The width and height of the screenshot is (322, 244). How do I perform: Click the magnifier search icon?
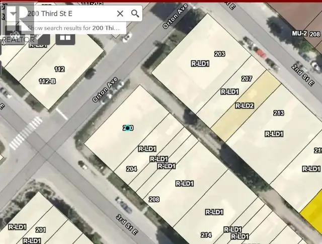pyautogui.click(x=135, y=14)
